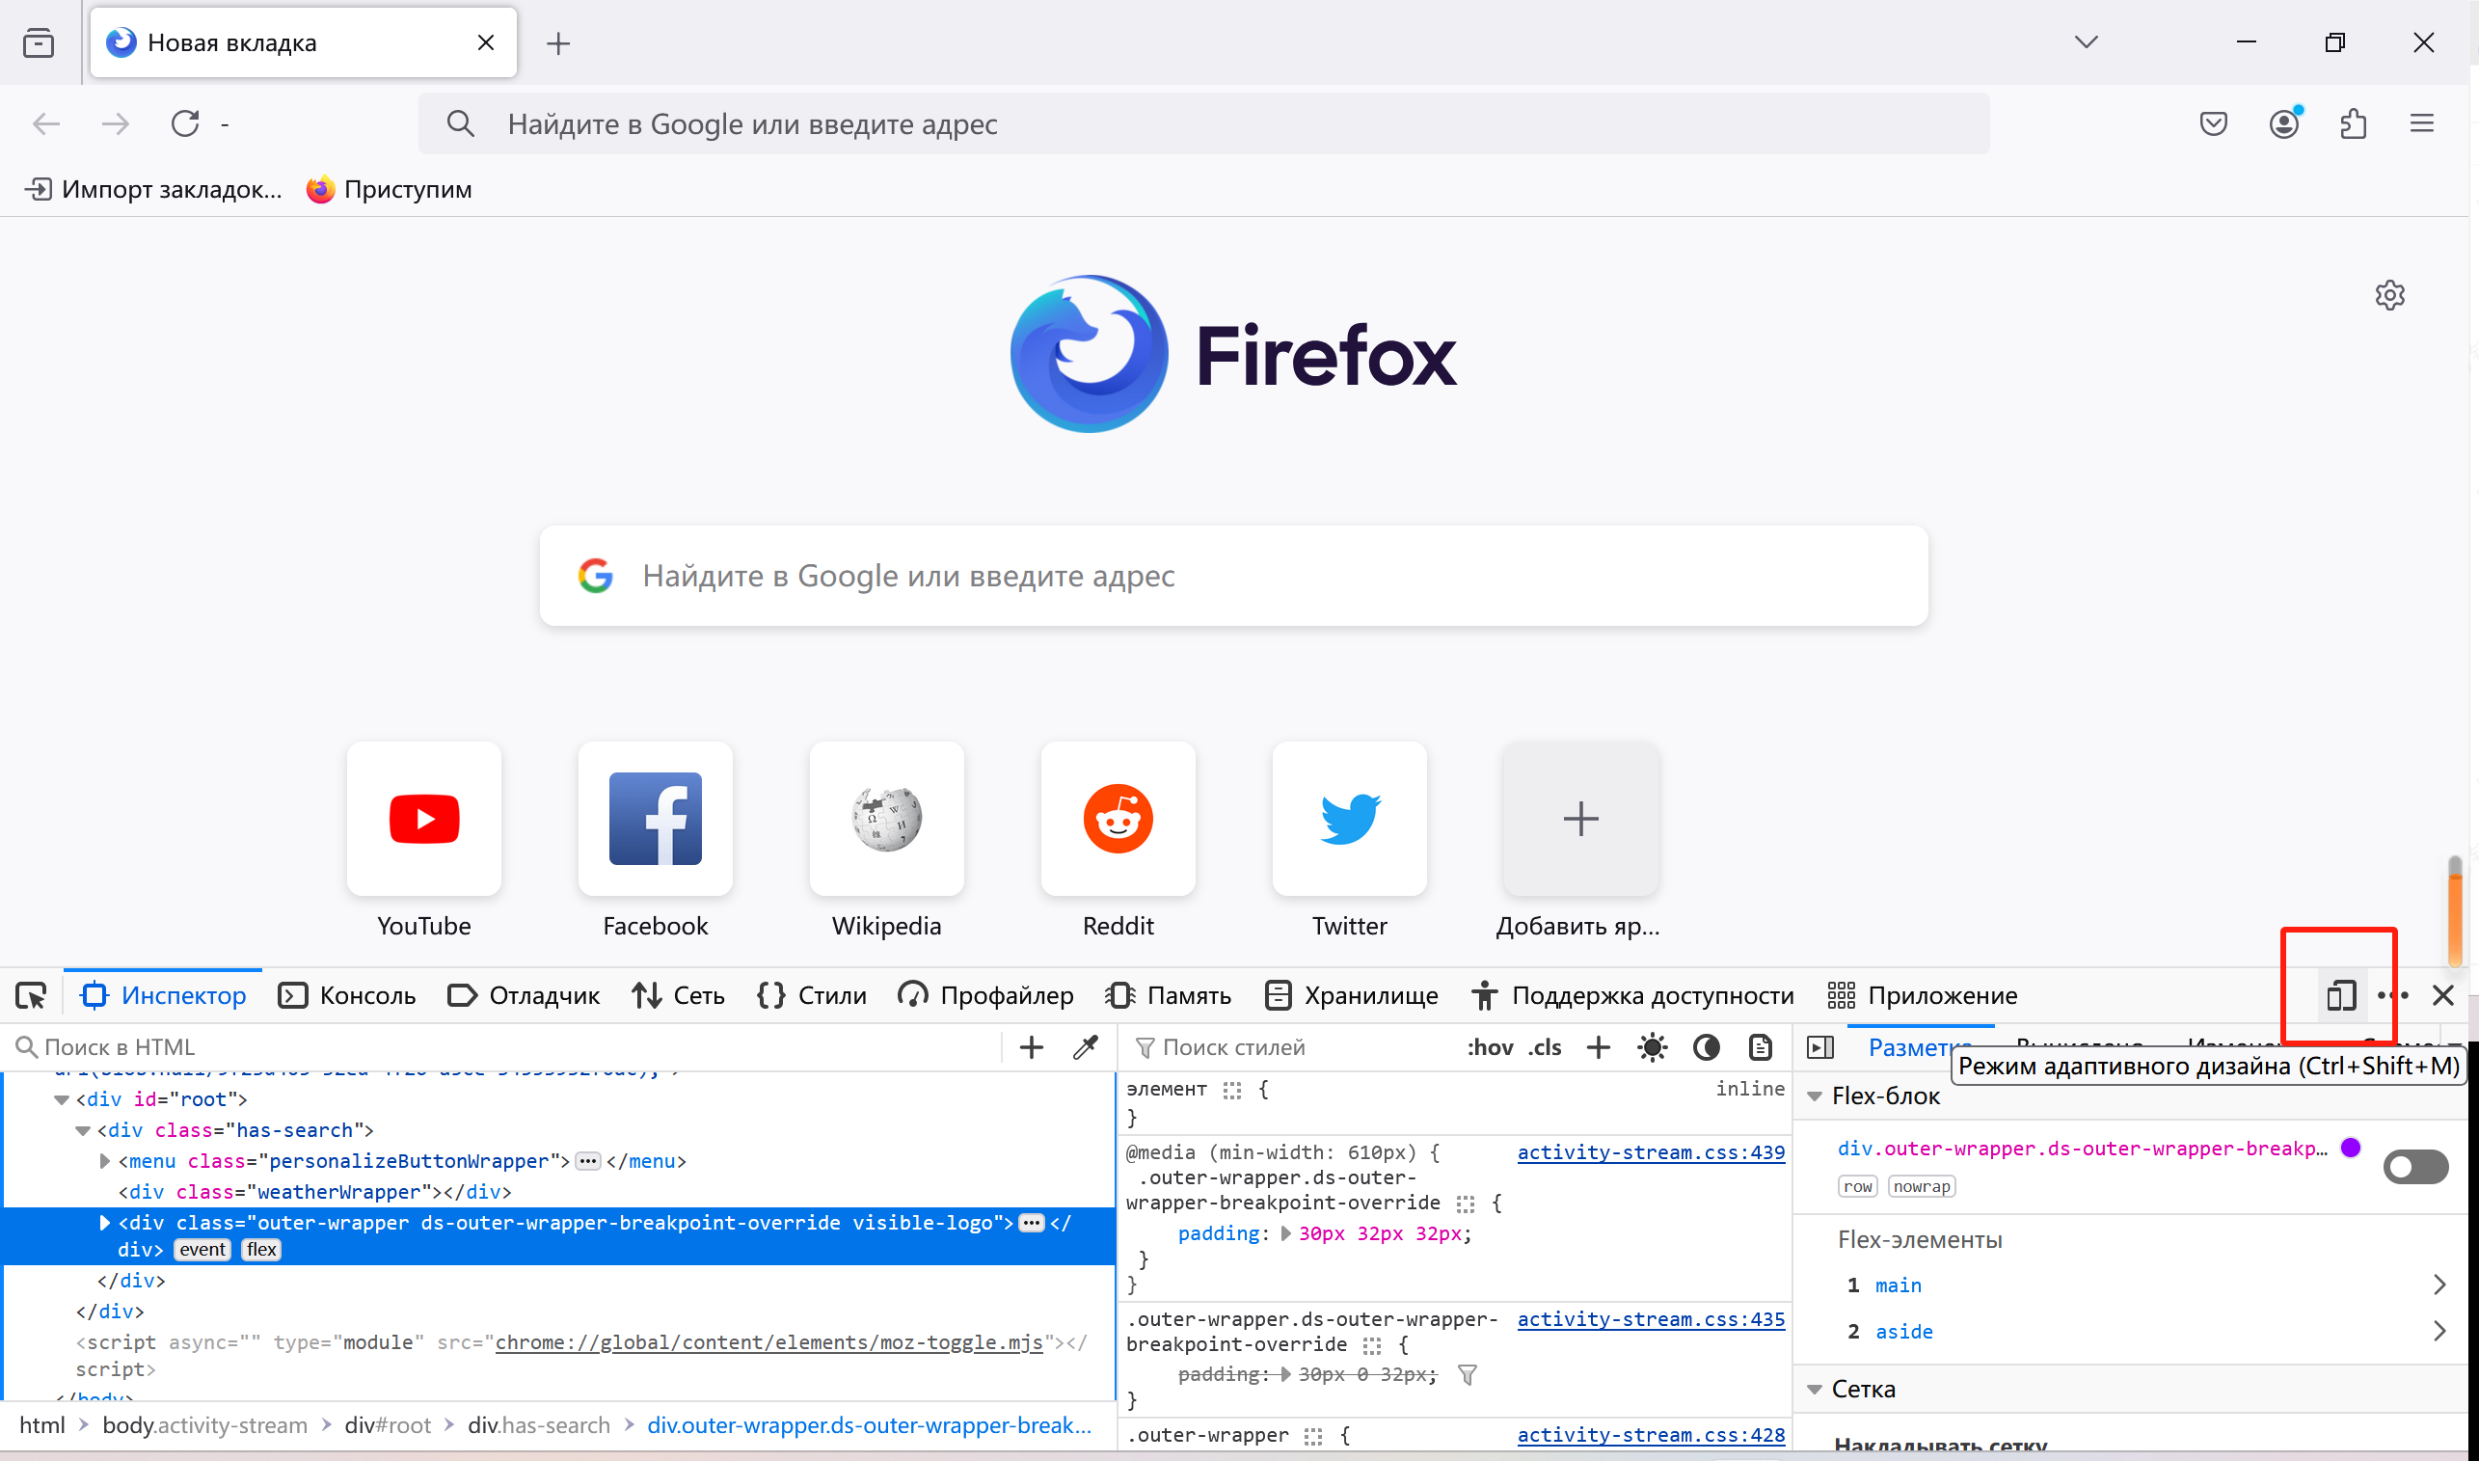Open the Firefox hamburger application menu
Image resolution: width=2479 pixels, height=1461 pixels.
pos(2422,123)
